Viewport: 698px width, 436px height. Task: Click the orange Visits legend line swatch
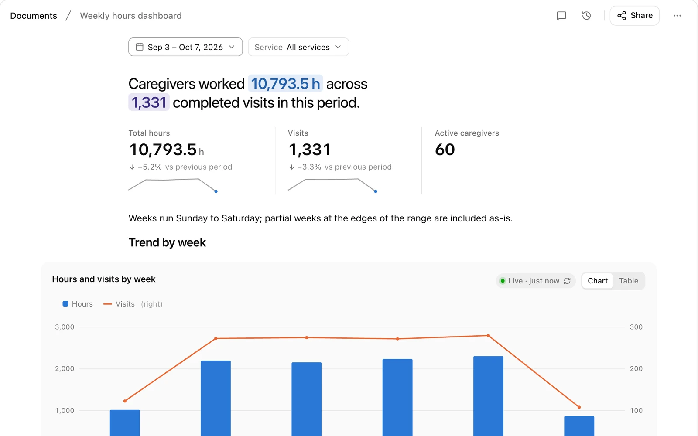pyautogui.click(x=107, y=304)
